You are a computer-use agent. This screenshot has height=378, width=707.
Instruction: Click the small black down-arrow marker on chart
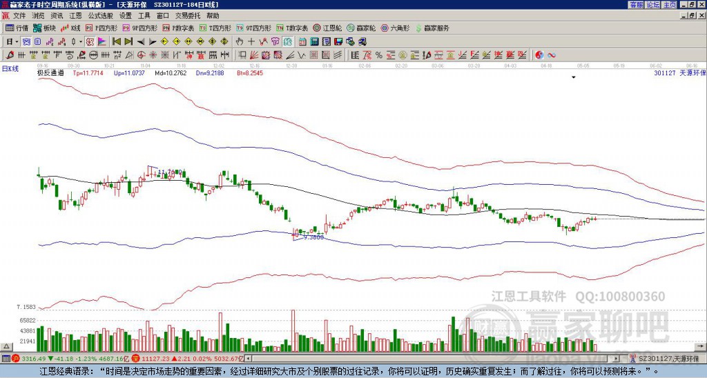click(574, 77)
